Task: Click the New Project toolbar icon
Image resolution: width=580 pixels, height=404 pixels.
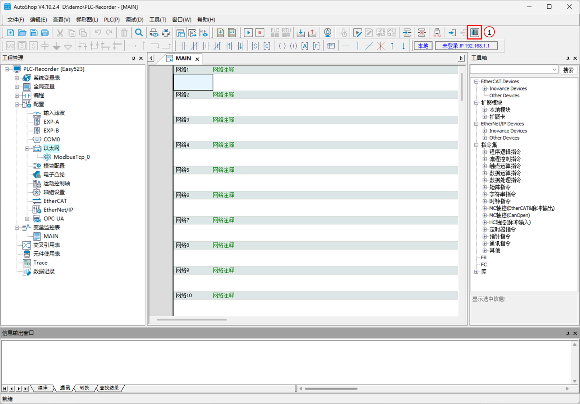Action: click(10, 33)
